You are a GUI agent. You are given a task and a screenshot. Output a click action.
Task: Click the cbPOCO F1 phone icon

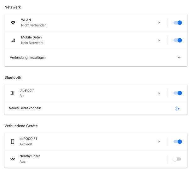click(x=13, y=142)
